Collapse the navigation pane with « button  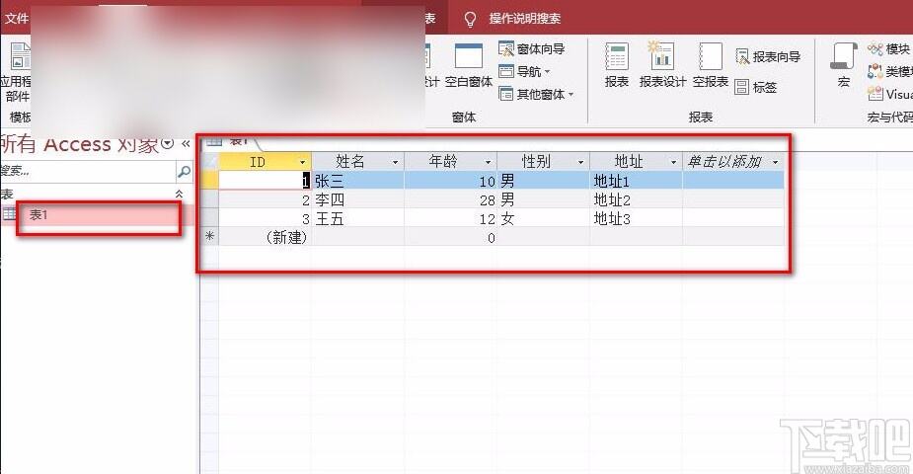click(x=186, y=143)
